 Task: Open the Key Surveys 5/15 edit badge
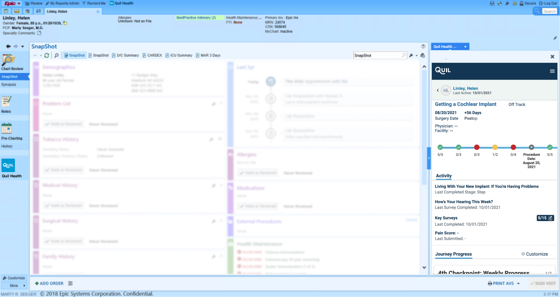(x=545, y=218)
